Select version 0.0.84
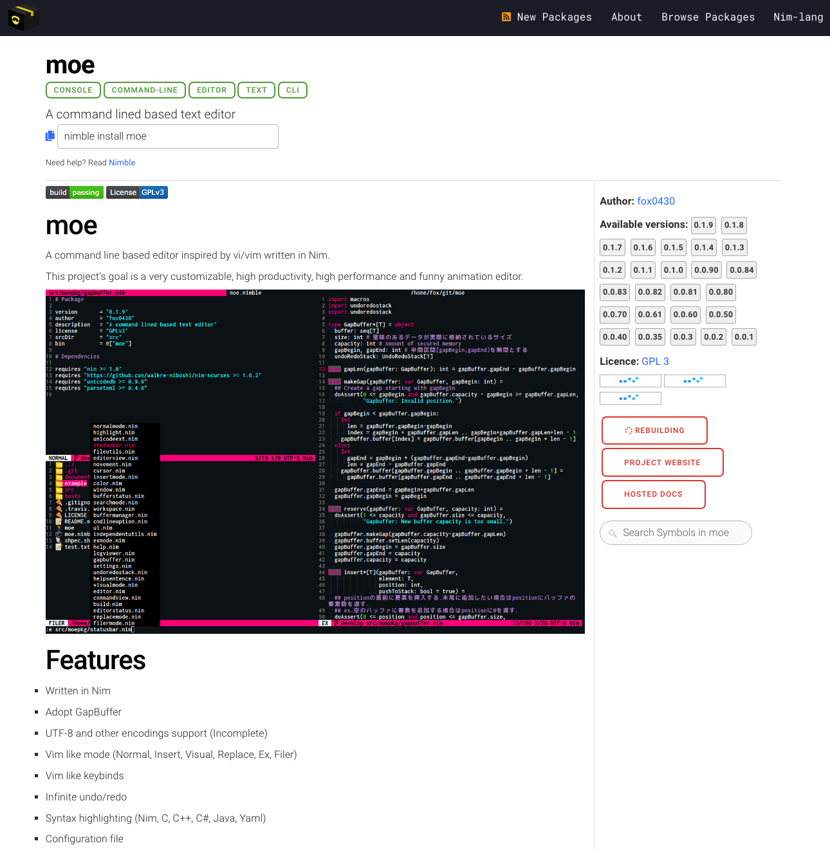The width and height of the screenshot is (830, 850). 742,270
